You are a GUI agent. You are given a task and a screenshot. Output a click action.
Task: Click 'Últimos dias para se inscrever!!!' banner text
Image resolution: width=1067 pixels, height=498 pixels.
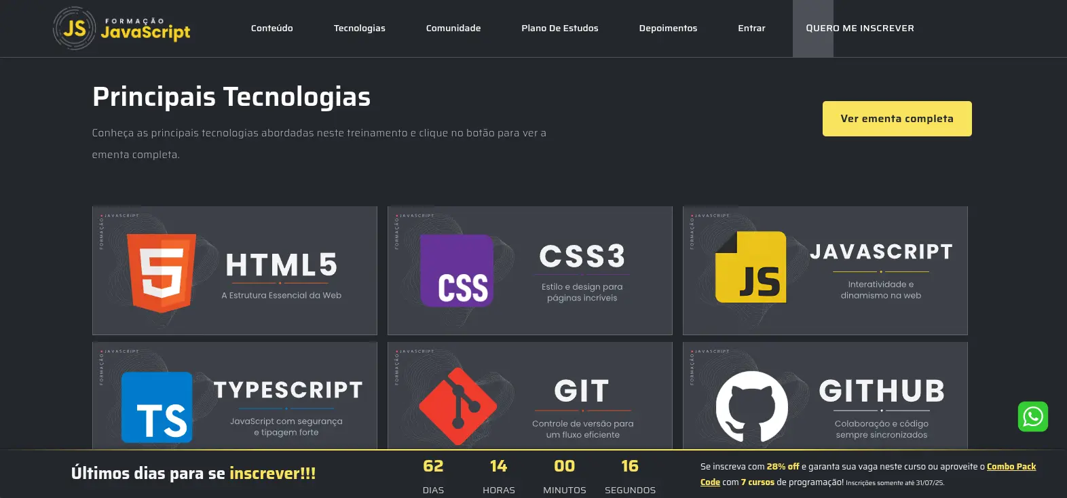click(193, 474)
